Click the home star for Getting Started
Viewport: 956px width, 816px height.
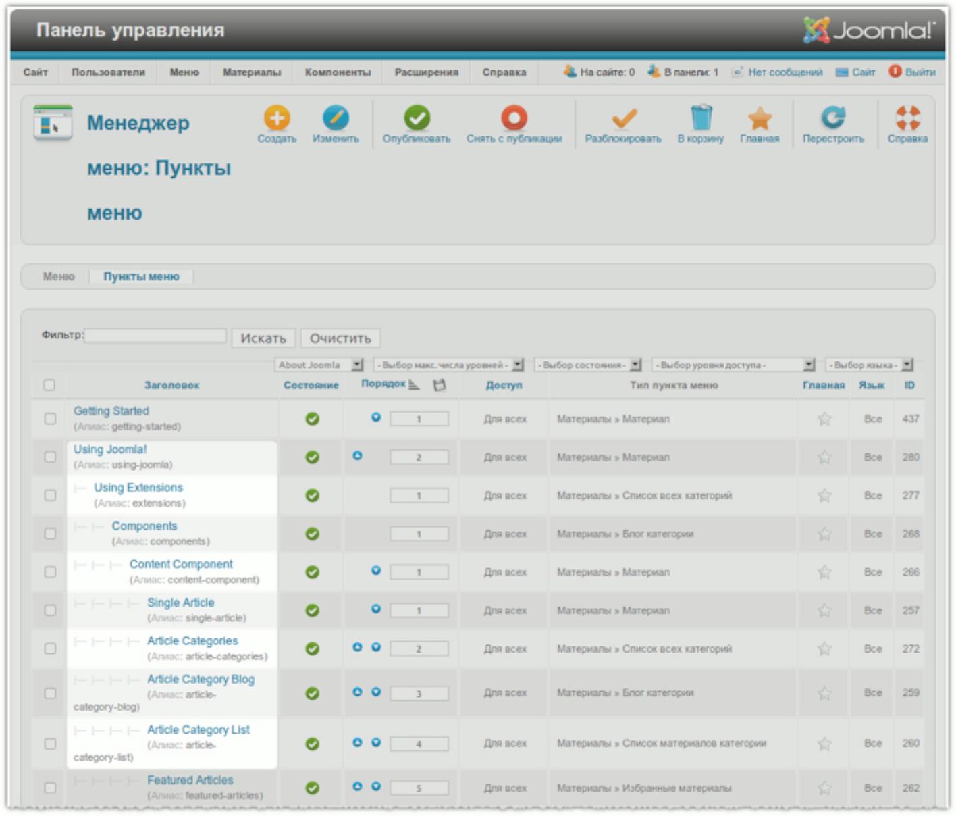824,419
